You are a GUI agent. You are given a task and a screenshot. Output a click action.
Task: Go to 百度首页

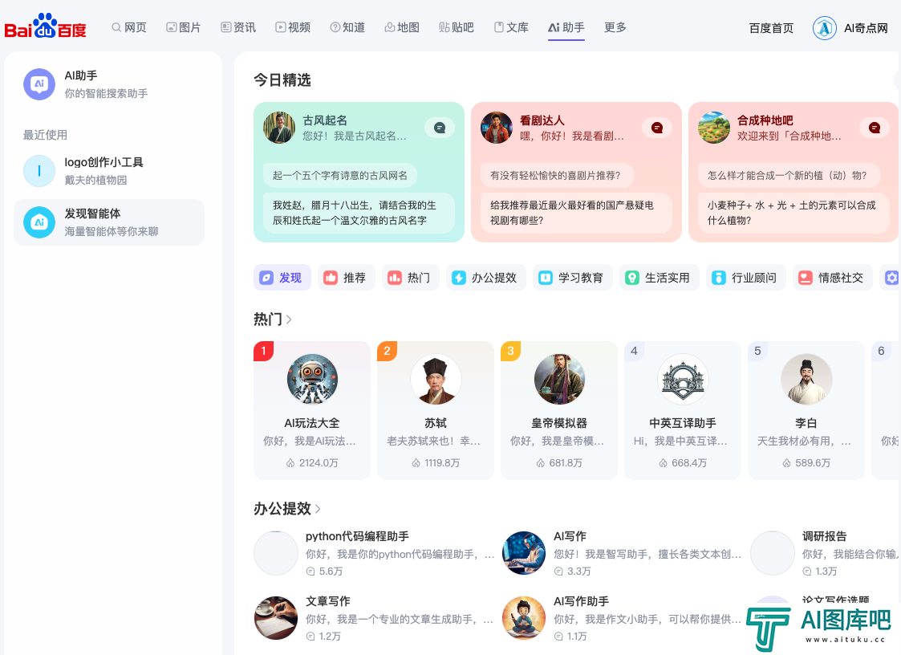point(771,28)
